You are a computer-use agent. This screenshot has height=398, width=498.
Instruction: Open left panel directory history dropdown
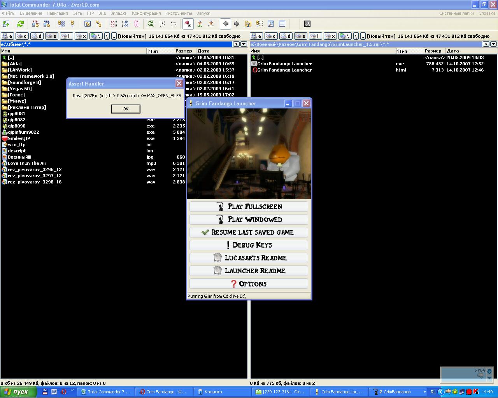coord(244,44)
